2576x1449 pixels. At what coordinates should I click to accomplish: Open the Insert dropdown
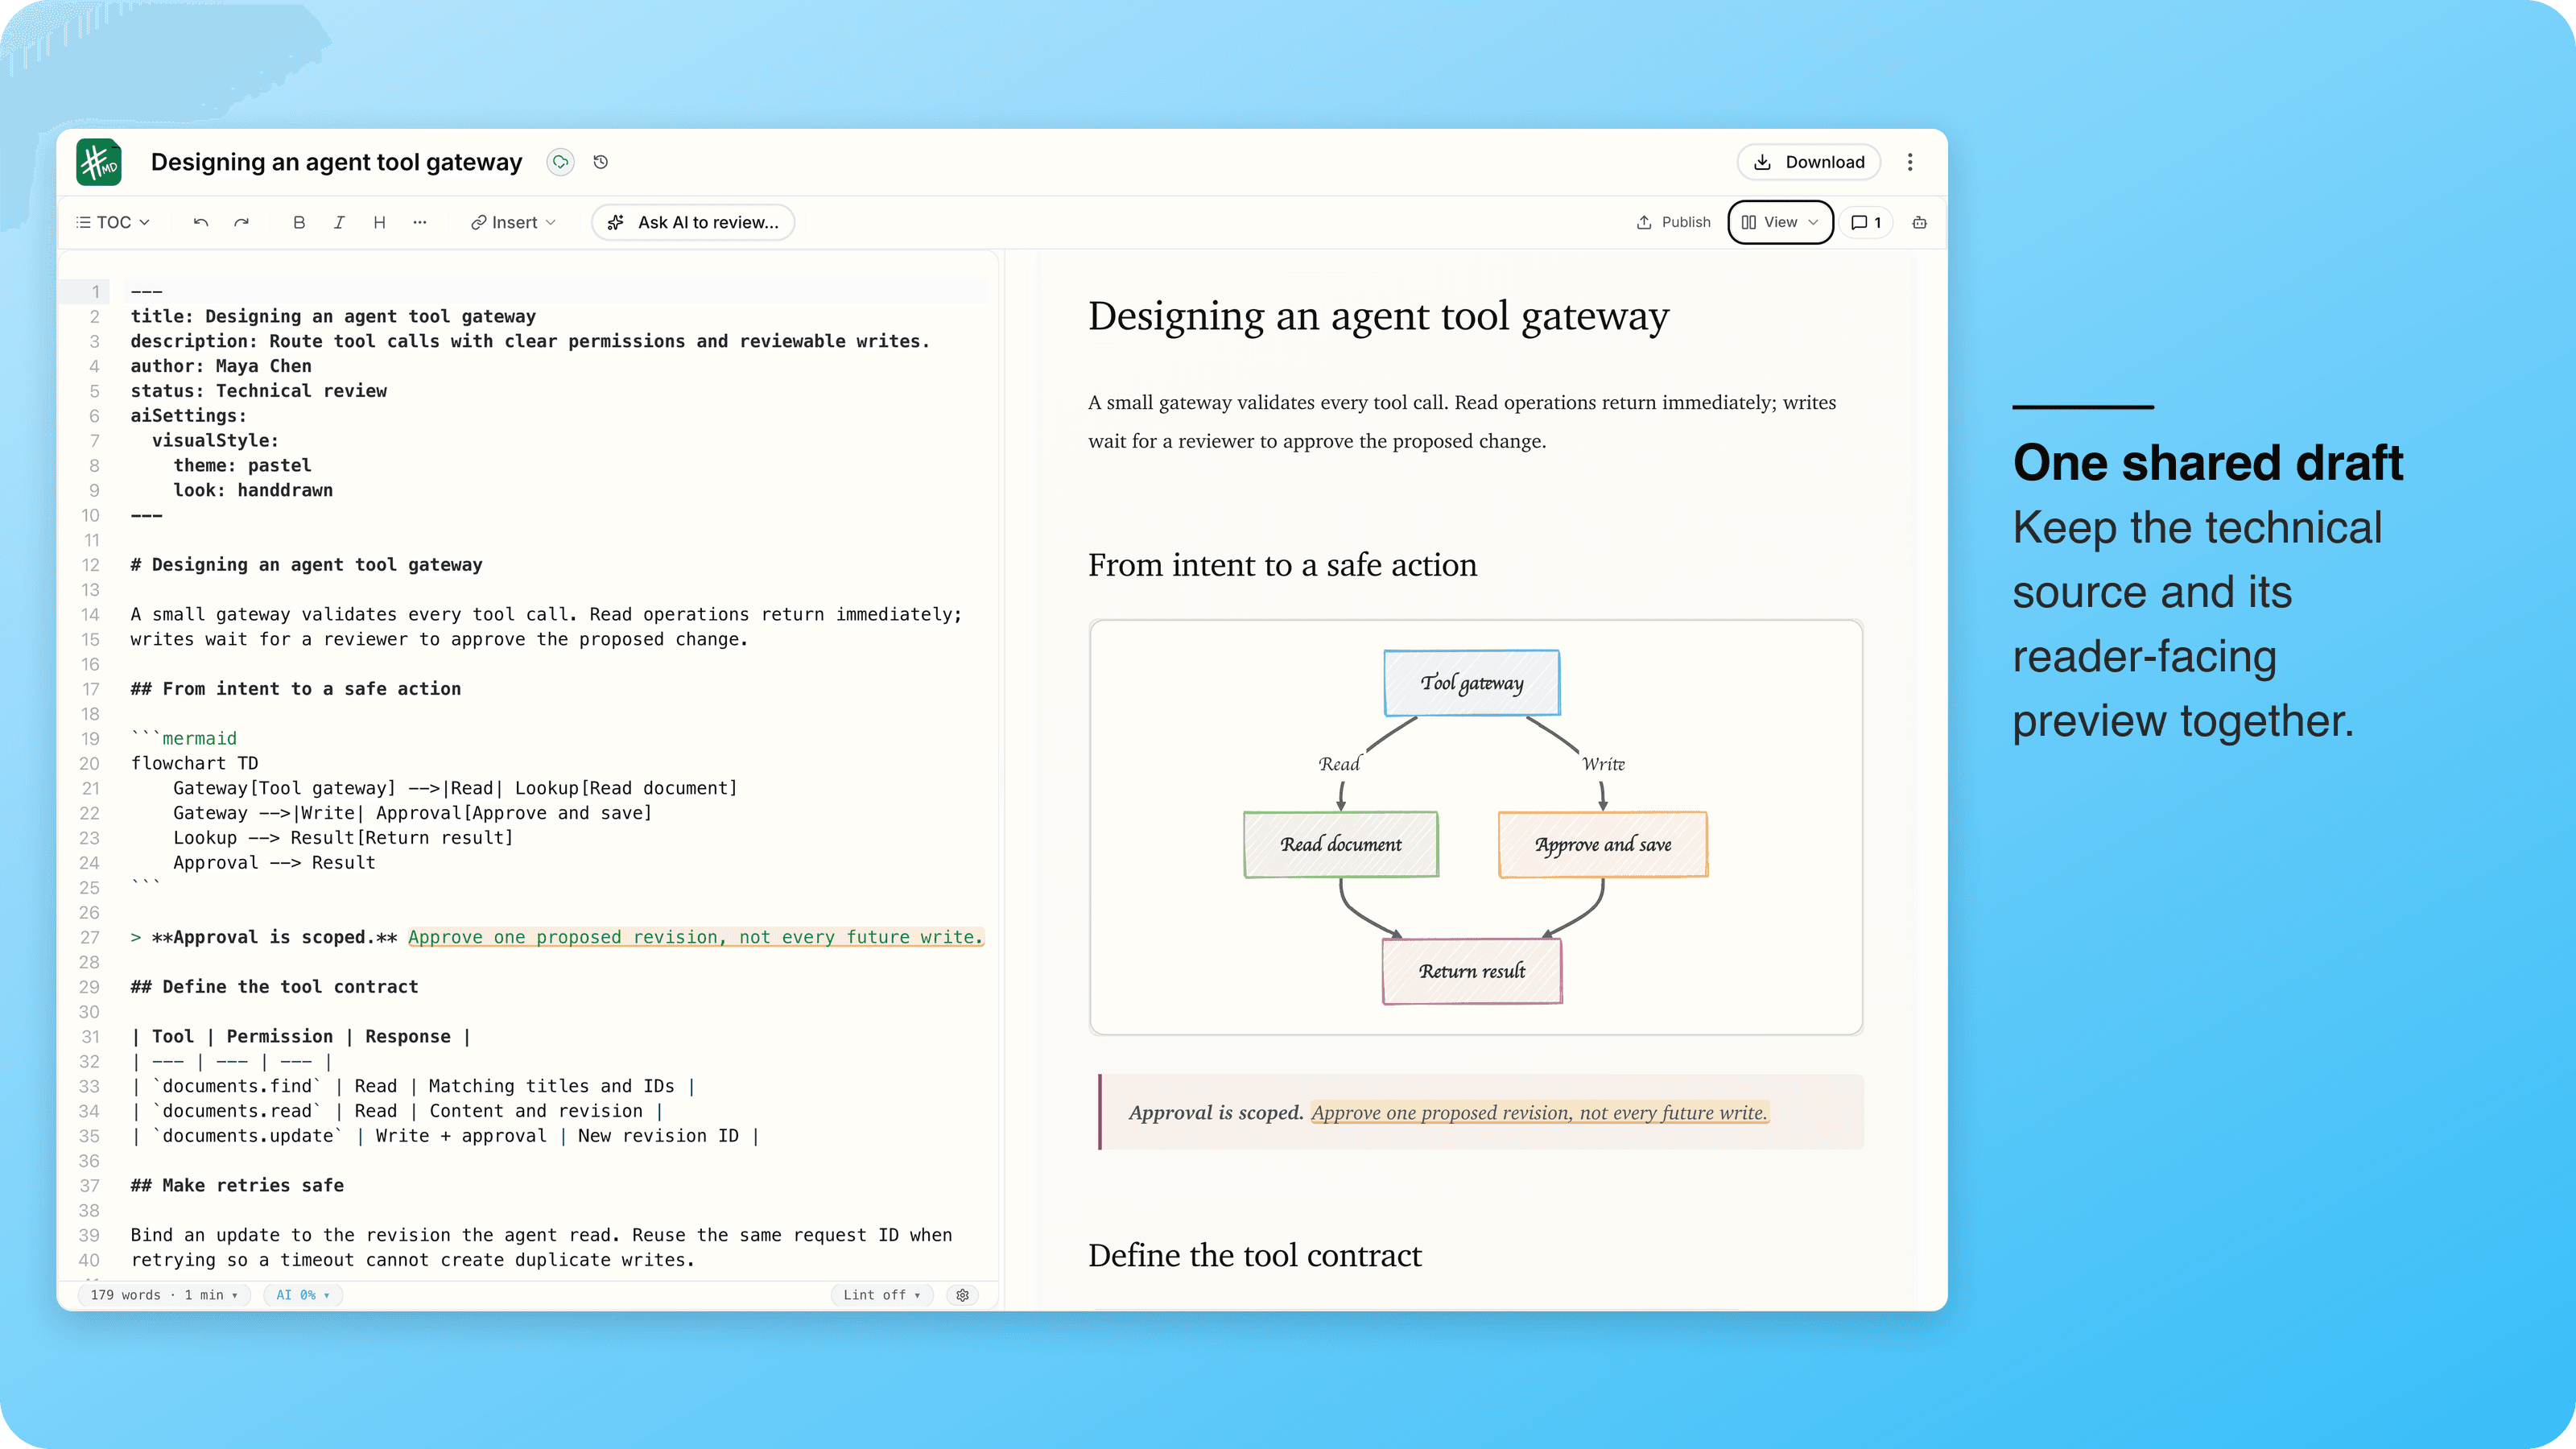pos(513,222)
